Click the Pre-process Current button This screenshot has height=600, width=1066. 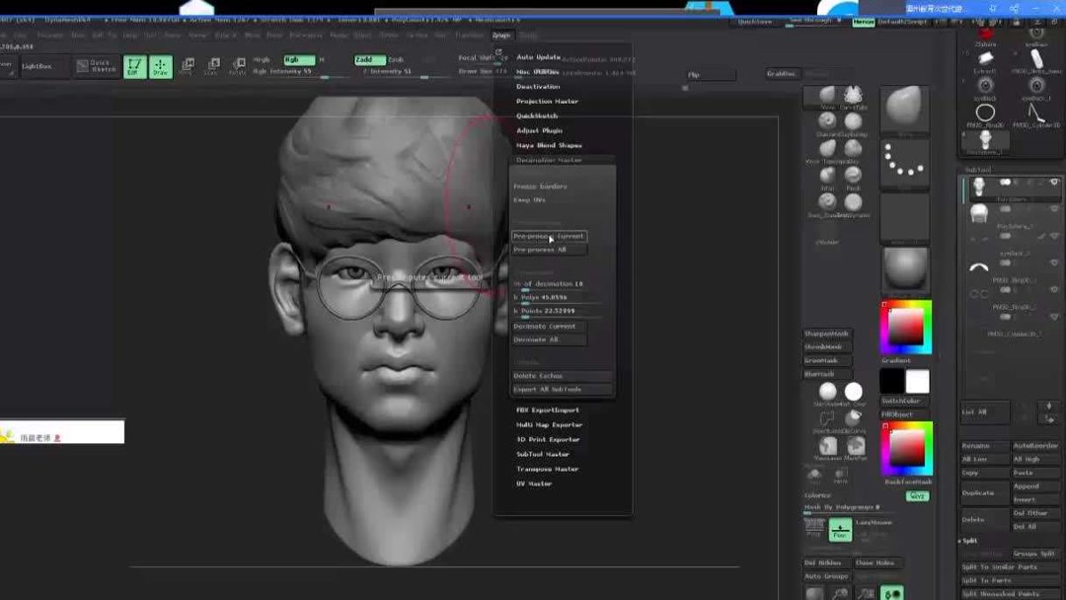click(549, 237)
